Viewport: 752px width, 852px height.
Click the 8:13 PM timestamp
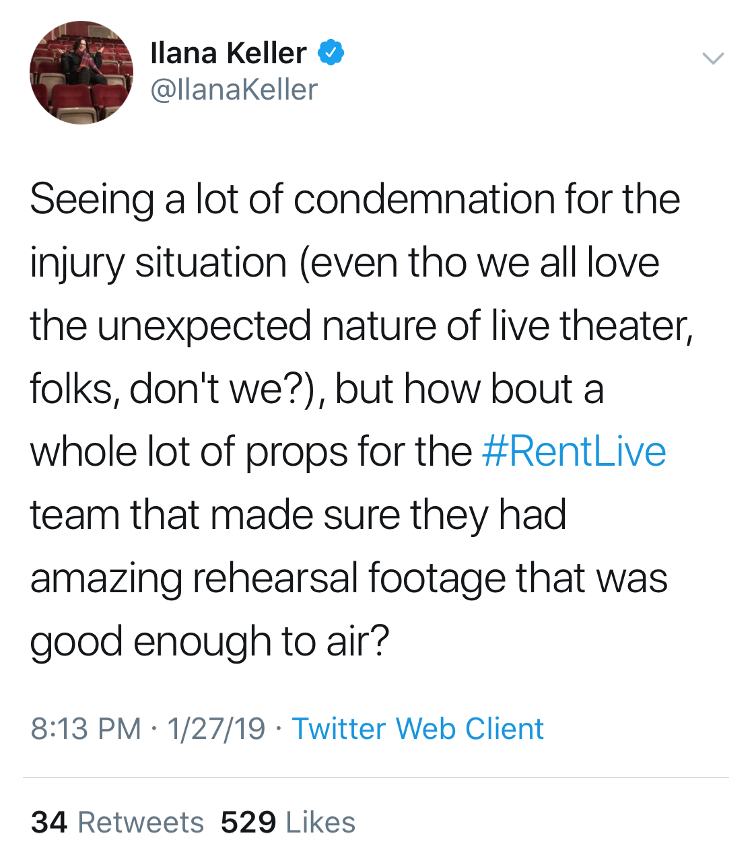point(86,729)
